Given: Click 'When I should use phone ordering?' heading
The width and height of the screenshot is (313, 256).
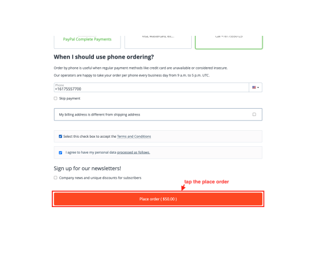Looking at the screenshot, I should [x=104, y=57].
